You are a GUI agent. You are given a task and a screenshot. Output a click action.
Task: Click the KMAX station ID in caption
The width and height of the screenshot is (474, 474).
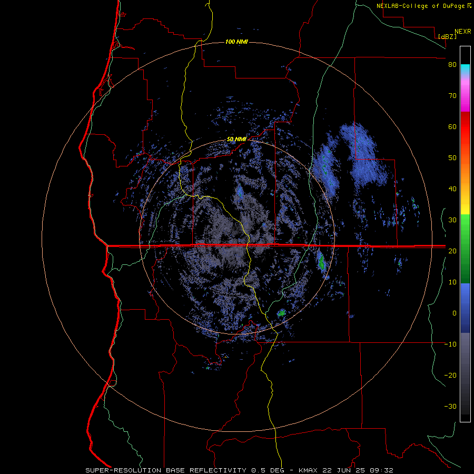pyautogui.click(x=310, y=470)
